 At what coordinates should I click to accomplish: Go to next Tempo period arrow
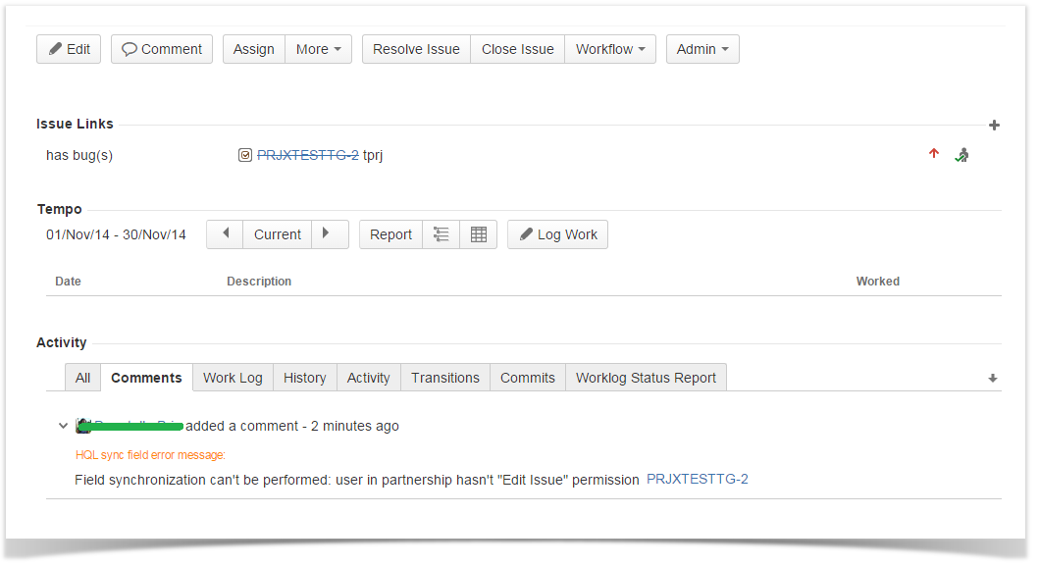pos(329,234)
